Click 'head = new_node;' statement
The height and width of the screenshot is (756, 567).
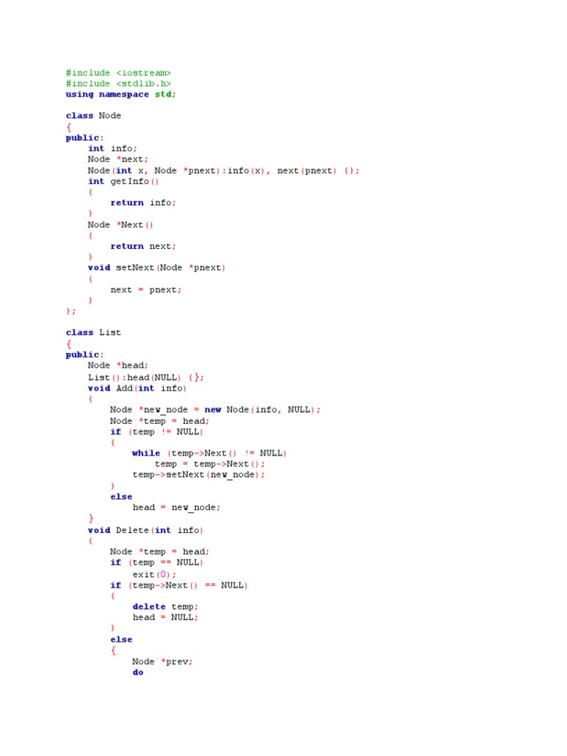pyautogui.click(x=176, y=508)
